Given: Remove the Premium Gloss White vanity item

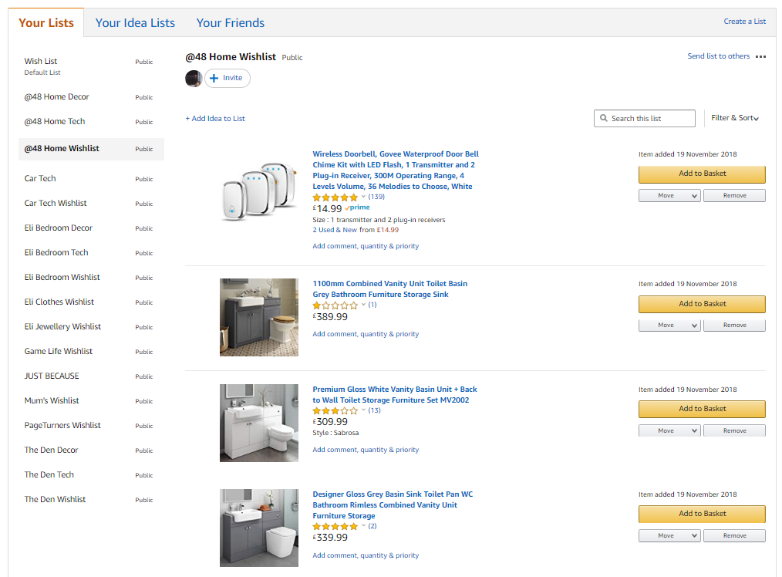Looking at the screenshot, I should click(x=735, y=430).
